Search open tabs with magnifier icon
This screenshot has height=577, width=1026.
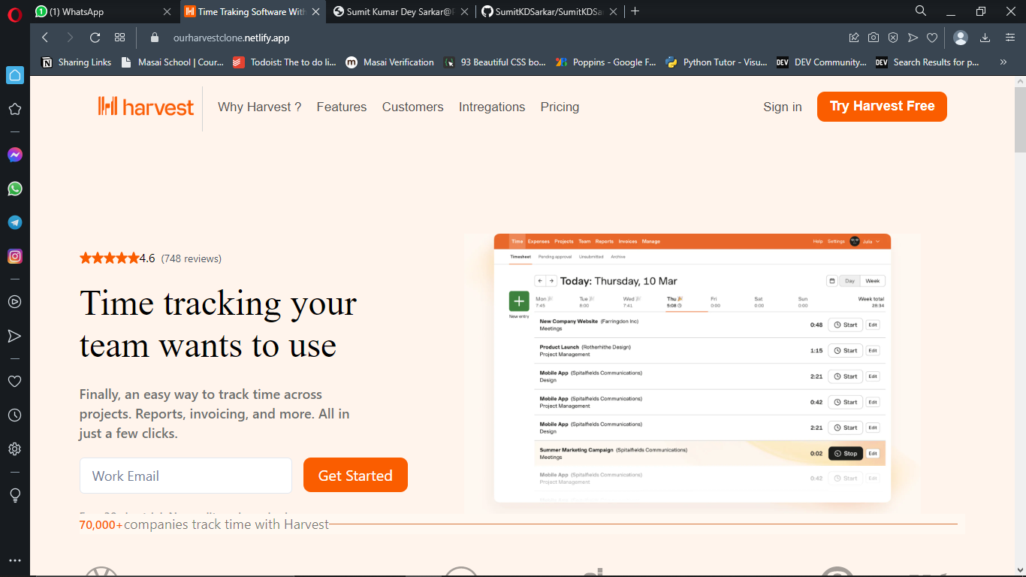click(921, 11)
